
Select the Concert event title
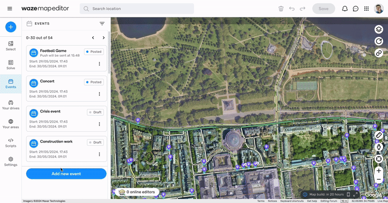47,81
